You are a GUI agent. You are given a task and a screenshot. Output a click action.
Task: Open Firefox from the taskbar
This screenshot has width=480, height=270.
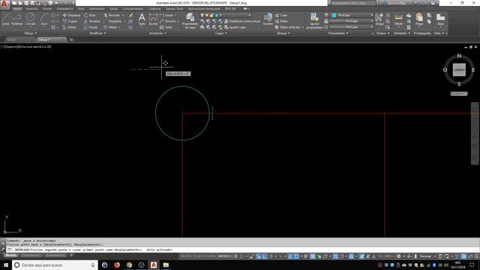pos(117,265)
